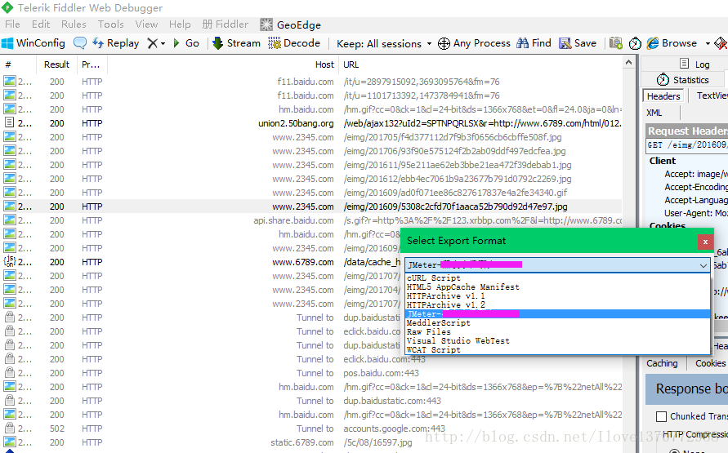Expand the Remove (X) dropdown arrow
This screenshot has height=453, width=728.
[x=163, y=43]
